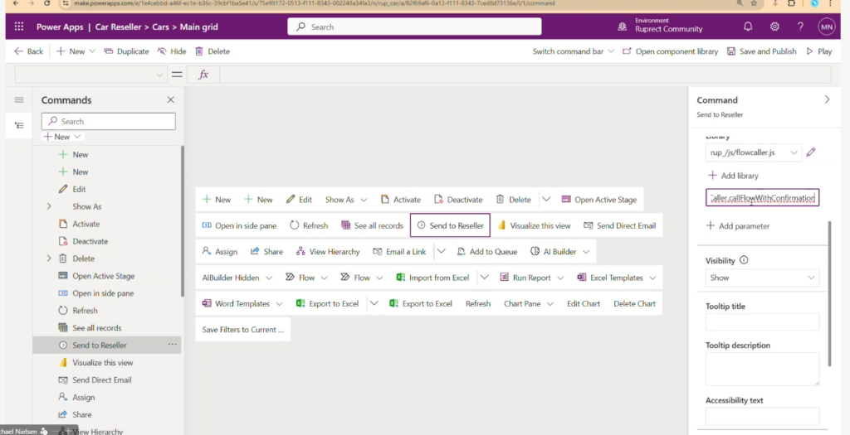Screen dimensions: 850x435
Task: Collapse the Command properties panel chevron
Action: point(826,99)
